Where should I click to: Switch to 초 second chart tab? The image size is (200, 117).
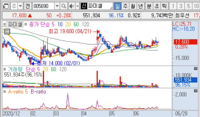click(157, 6)
